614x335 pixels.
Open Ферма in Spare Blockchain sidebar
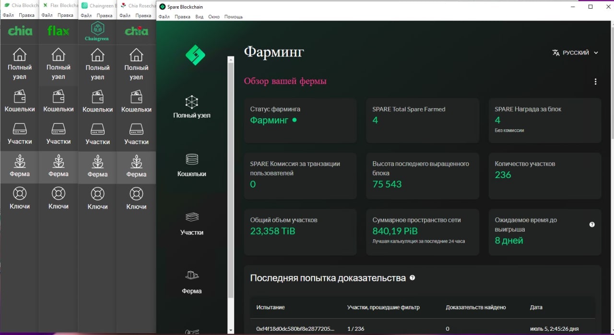192,282
